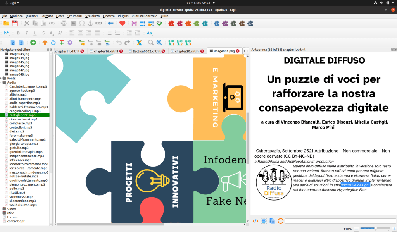Open the Plugins menu

click(x=123, y=16)
